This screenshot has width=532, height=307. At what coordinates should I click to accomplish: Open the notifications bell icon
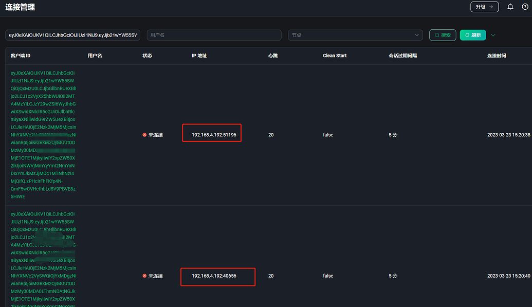(x=510, y=7)
